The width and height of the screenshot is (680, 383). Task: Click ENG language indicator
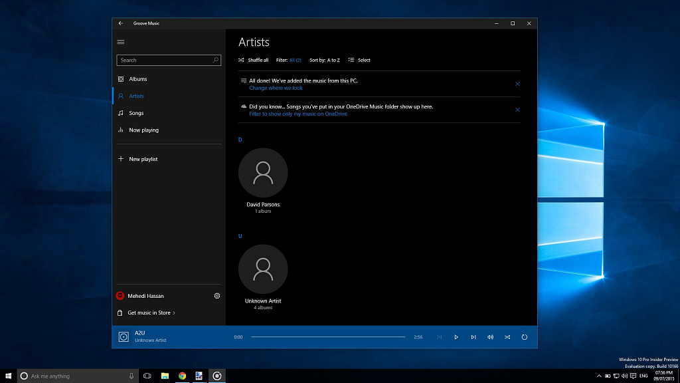tap(643, 376)
